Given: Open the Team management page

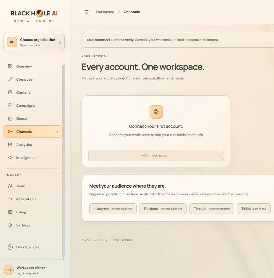Looking at the screenshot, I should [33, 186].
